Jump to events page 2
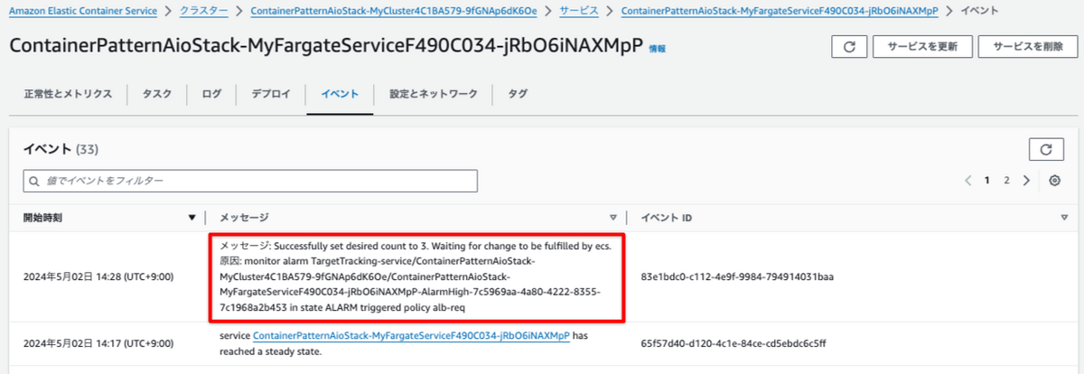The image size is (1084, 374). click(1007, 181)
